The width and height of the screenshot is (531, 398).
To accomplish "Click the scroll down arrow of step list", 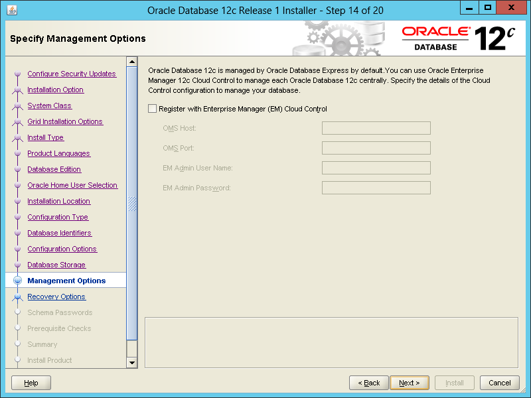I will tap(131, 362).
